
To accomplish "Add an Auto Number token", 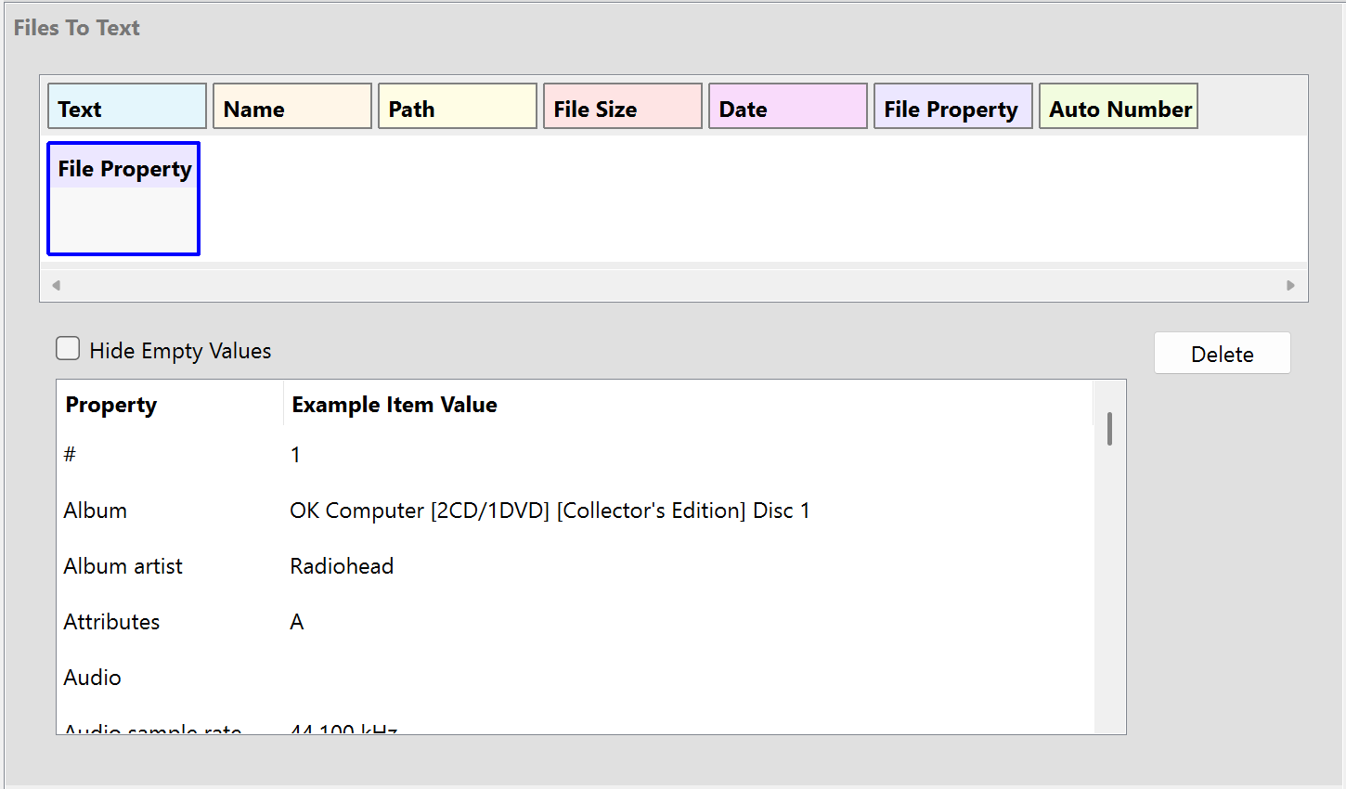I will (x=1118, y=106).
